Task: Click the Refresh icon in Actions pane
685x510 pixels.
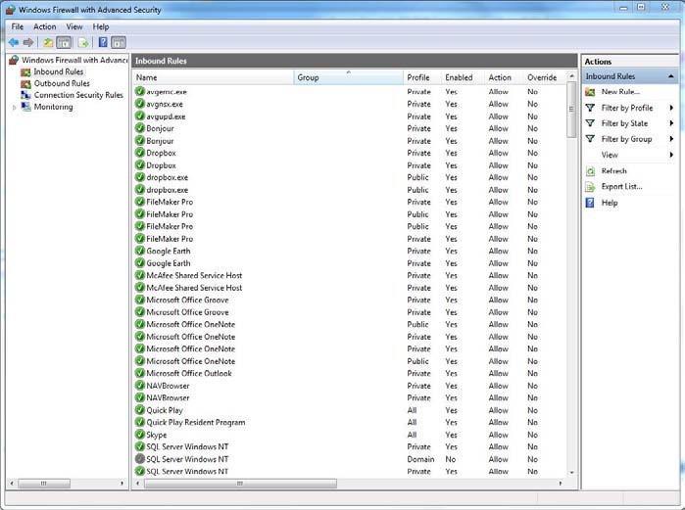Action: (x=590, y=171)
